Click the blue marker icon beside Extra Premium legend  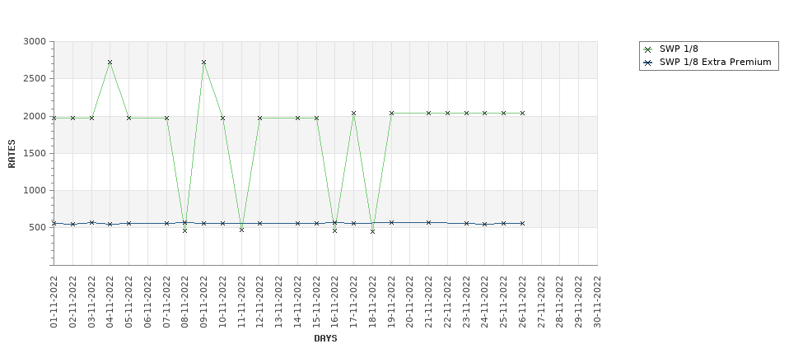pos(648,63)
